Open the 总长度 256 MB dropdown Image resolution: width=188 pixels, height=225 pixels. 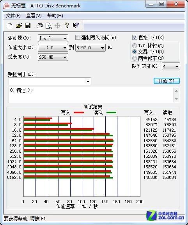point(53,57)
